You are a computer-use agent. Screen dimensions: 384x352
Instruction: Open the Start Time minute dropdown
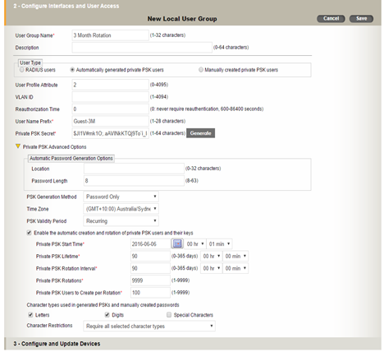click(x=219, y=243)
